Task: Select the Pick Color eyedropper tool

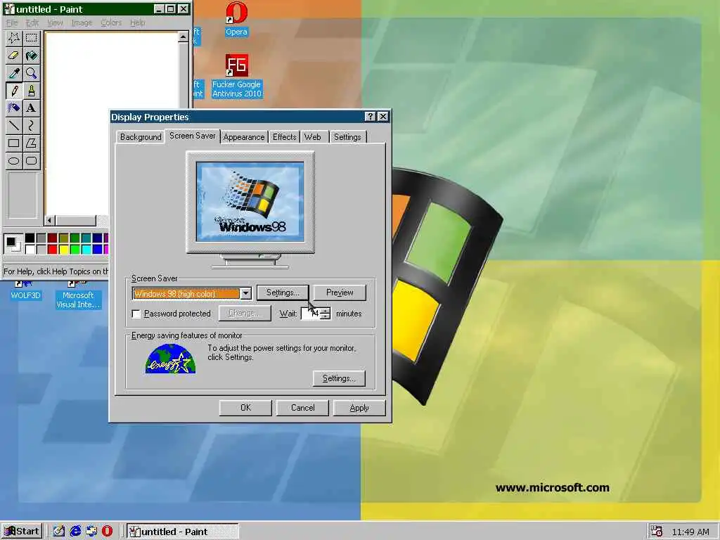Action: click(x=14, y=73)
